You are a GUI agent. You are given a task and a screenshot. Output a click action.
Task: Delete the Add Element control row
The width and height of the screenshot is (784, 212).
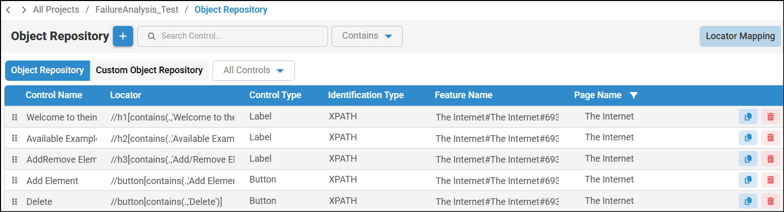(x=770, y=180)
